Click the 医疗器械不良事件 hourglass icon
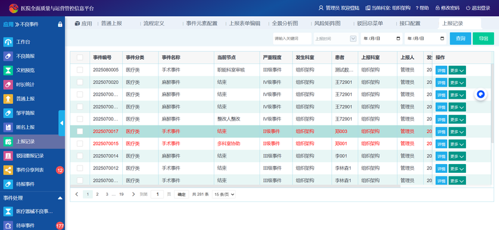The width and height of the screenshot is (499, 230). coord(8,211)
